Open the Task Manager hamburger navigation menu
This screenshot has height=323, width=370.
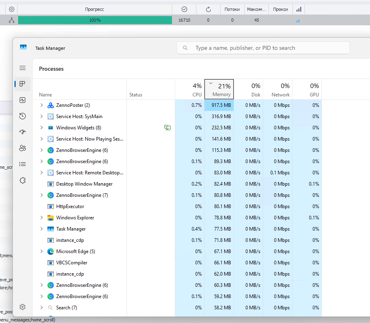(x=22, y=68)
